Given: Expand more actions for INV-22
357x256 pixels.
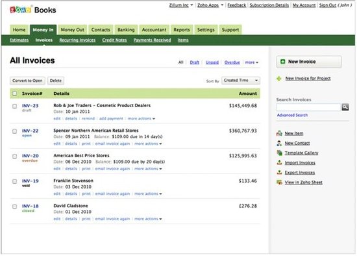Looking at the screenshot, I should point(148,144).
